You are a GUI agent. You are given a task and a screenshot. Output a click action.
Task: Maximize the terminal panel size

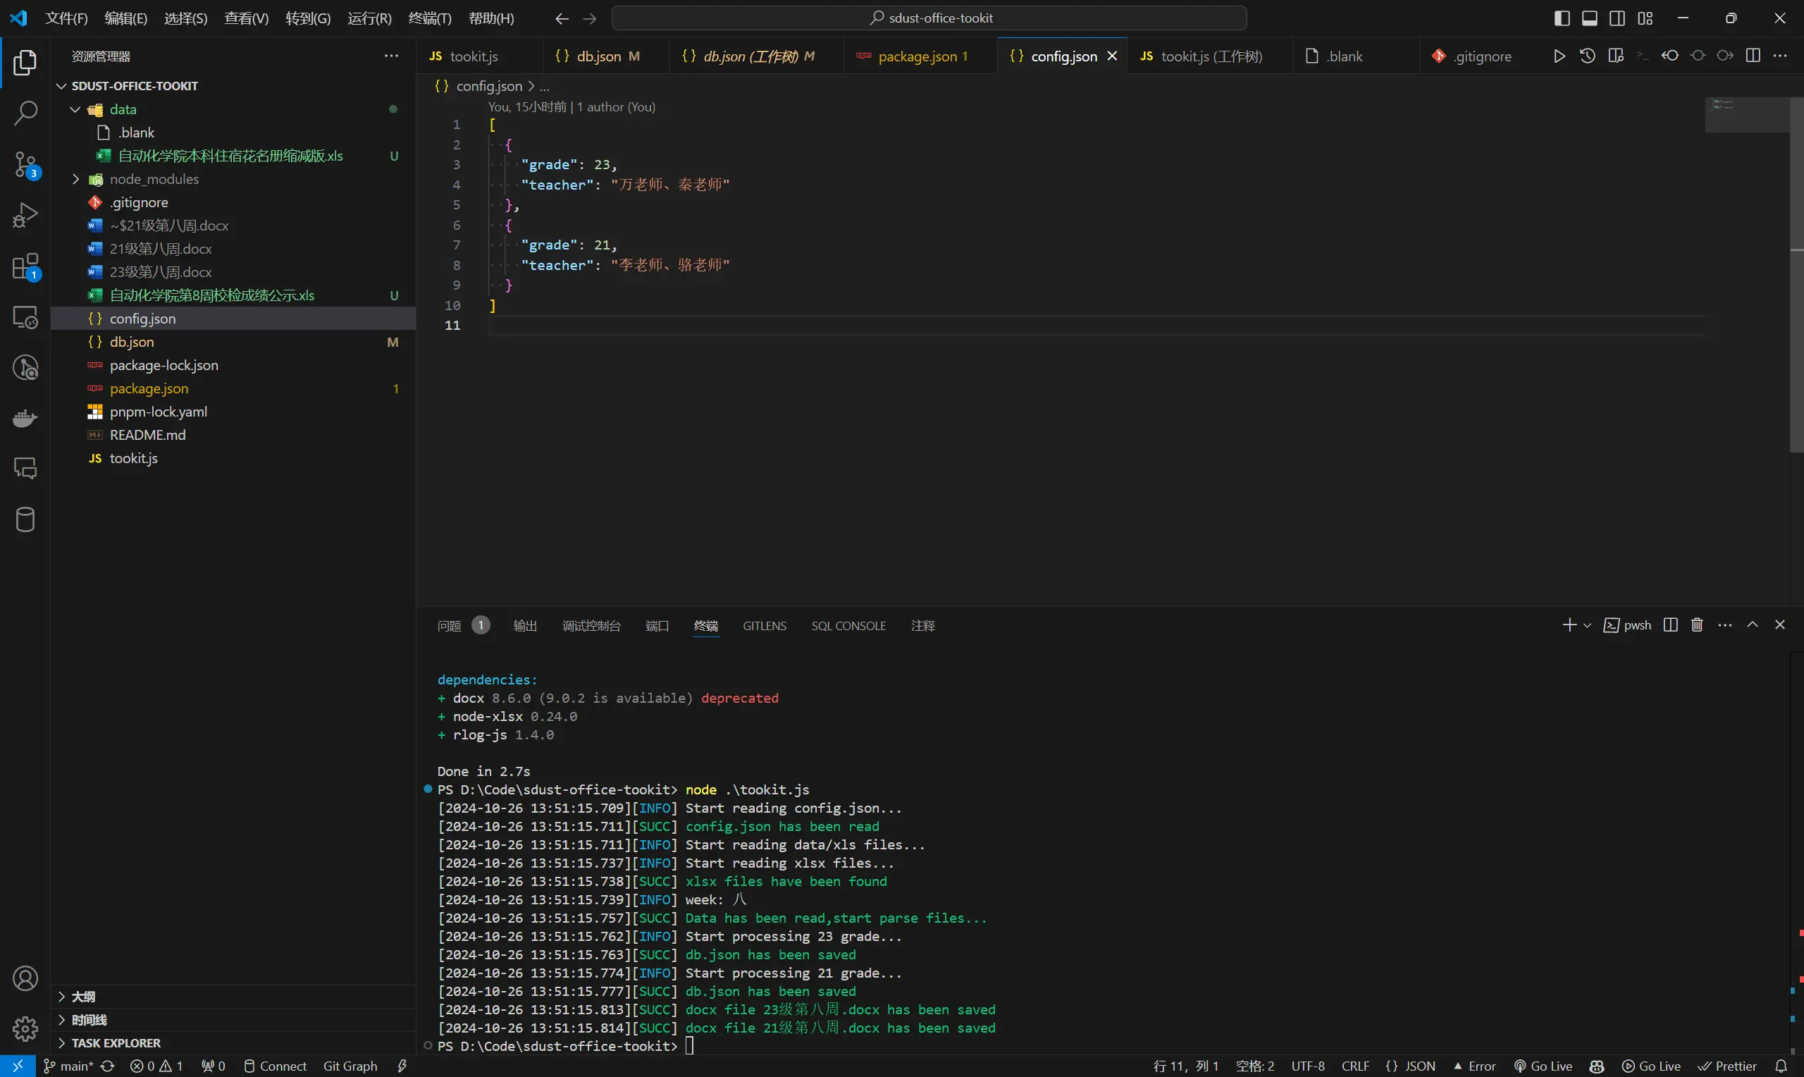(x=1753, y=625)
